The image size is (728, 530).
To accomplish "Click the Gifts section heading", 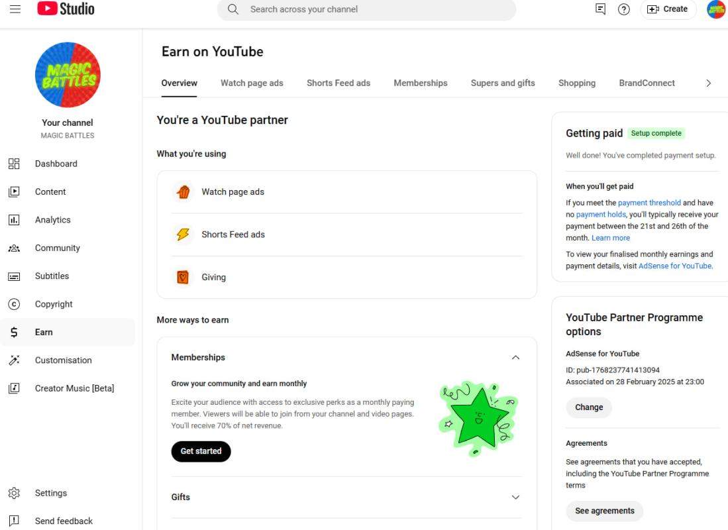I will tap(181, 497).
